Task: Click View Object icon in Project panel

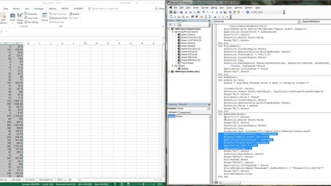Action: pos(174,25)
